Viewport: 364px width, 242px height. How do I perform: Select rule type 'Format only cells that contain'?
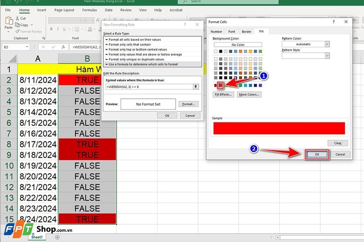tap(153, 44)
